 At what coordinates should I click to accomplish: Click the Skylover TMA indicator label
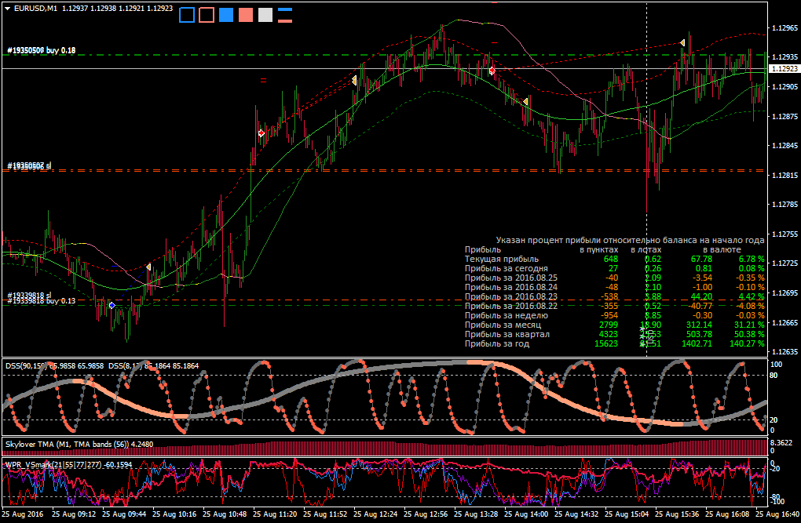click(79, 445)
